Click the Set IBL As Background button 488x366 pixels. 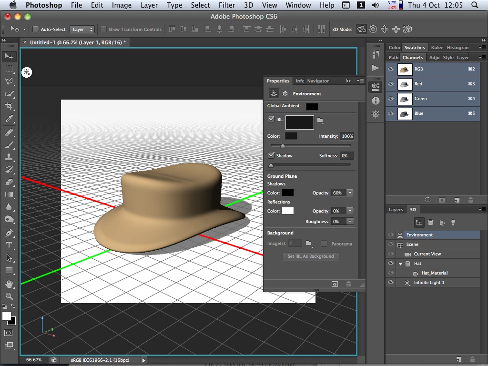pos(311,256)
